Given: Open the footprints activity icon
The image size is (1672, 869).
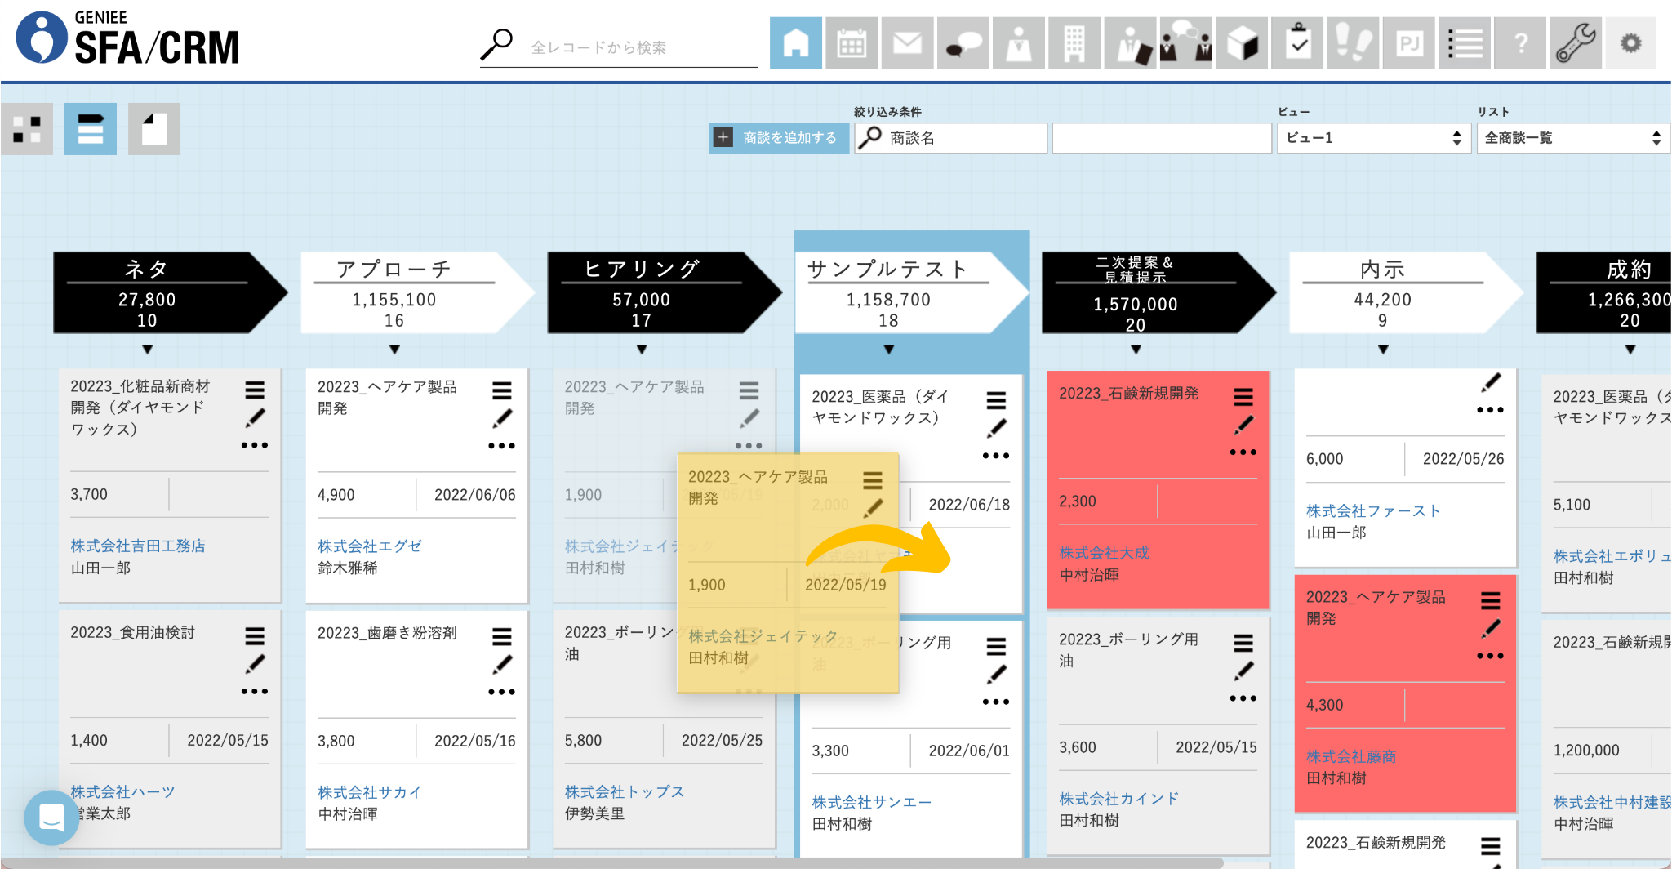Looking at the screenshot, I should [x=1353, y=43].
